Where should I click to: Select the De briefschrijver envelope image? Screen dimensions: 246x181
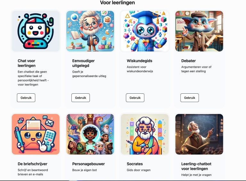point(36,134)
